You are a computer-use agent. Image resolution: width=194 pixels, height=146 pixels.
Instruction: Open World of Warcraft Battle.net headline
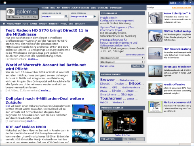click(46, 67)
